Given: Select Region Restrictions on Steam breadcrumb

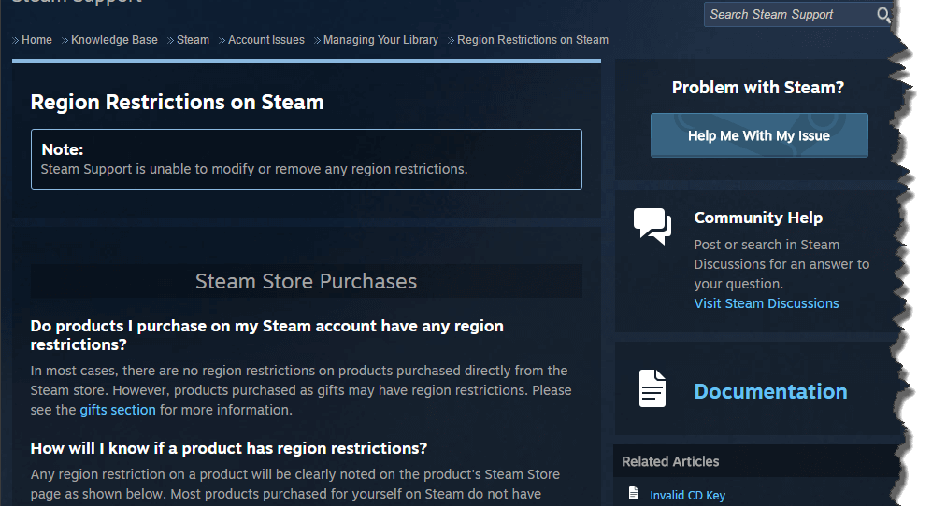Looking at the screenshot, I should [x=533, y=40].
